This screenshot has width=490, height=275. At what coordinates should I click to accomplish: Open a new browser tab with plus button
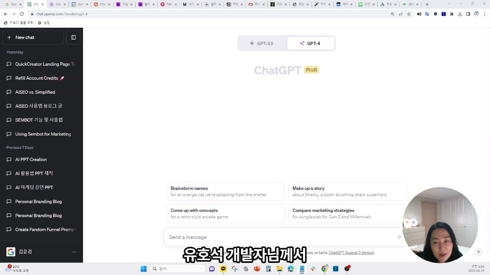(x=427, y=4)
